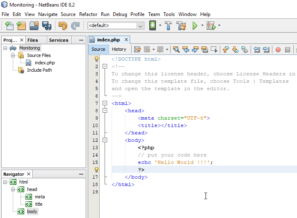Close the Navigator panel tab

click(29, 174)
